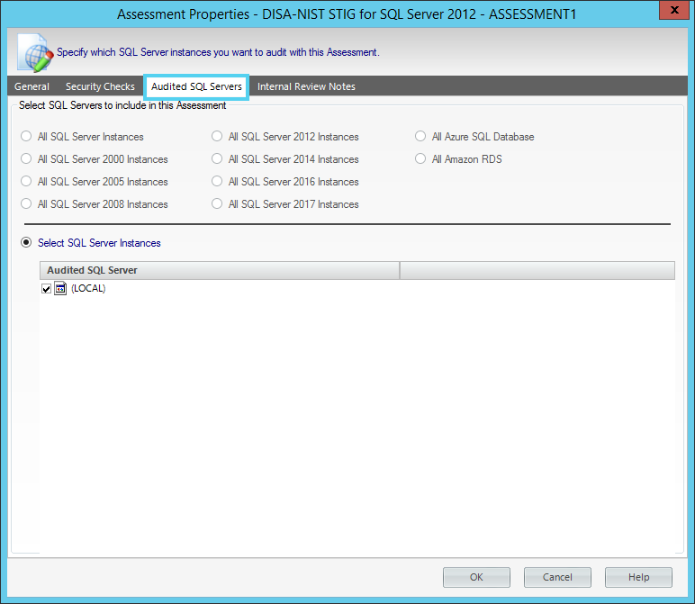
Task: Click the empty second column header
Action: click(x=537, y=270)
